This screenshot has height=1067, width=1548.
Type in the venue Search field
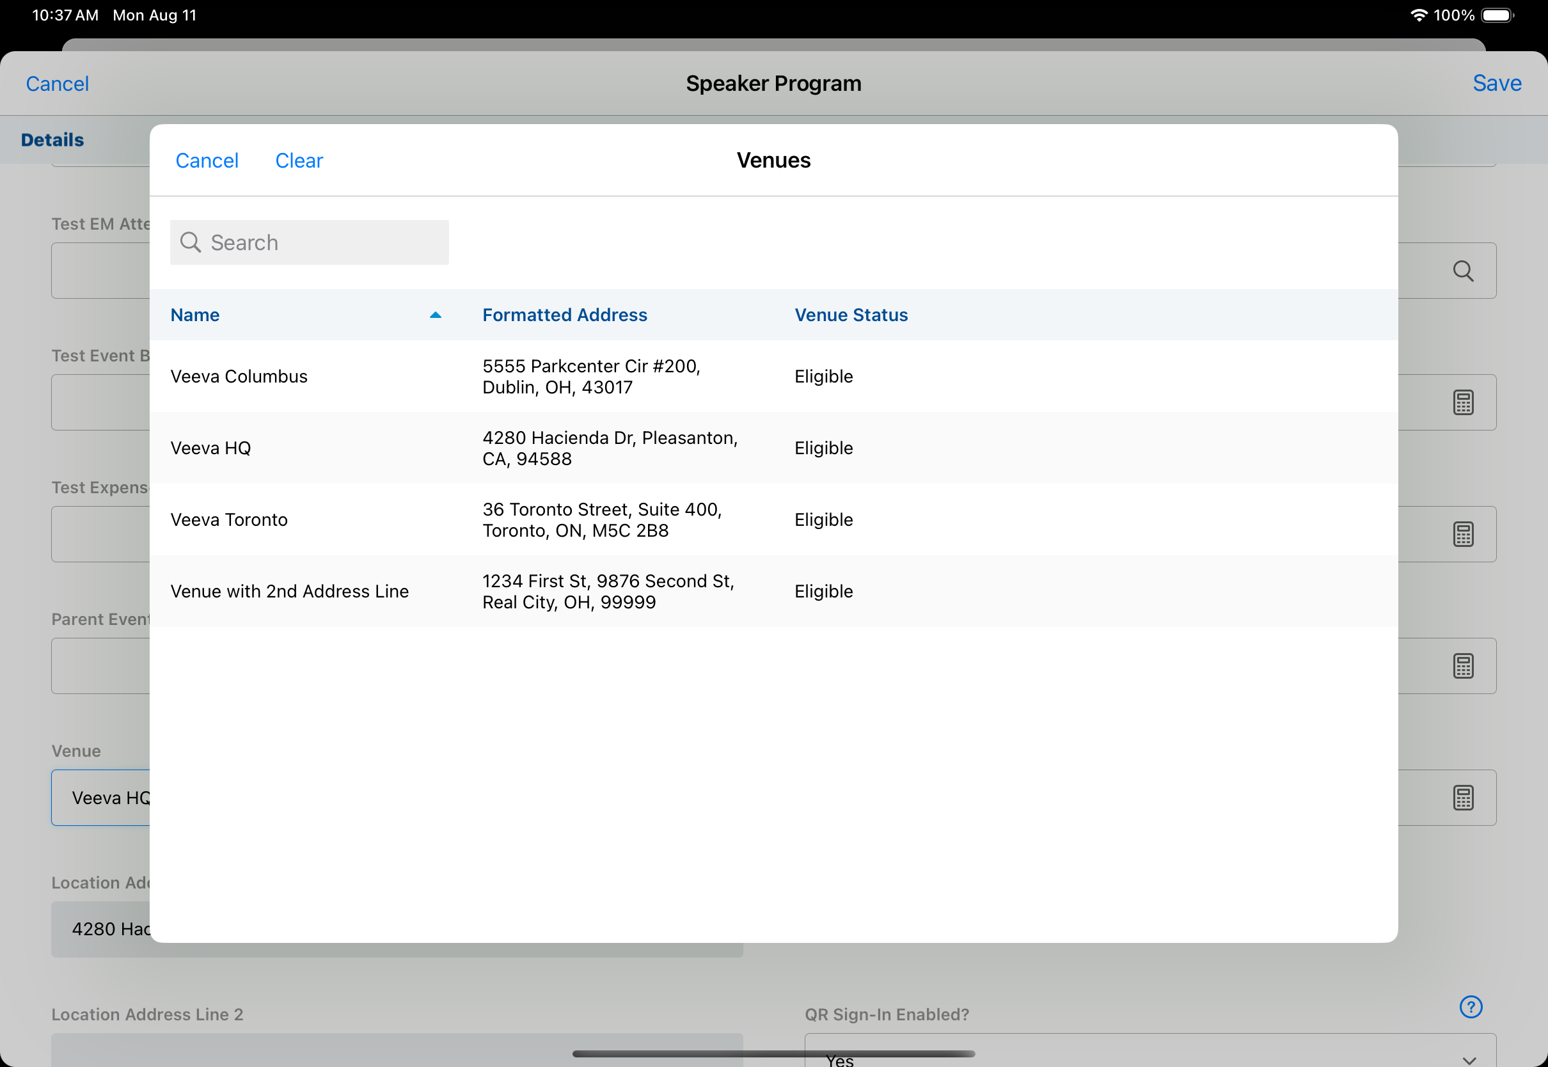click(321, 242)
